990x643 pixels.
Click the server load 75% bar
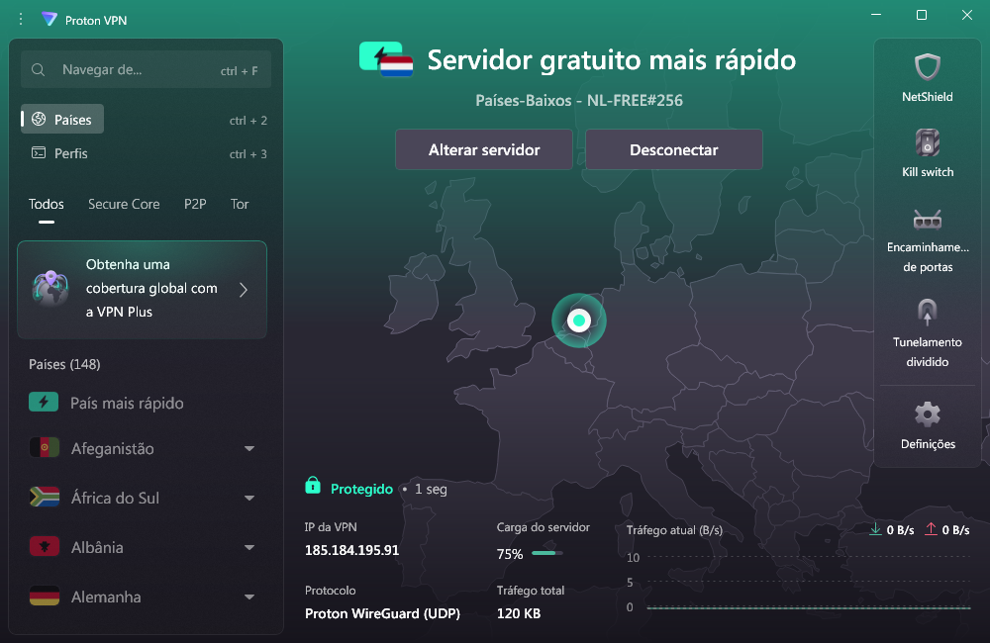pos(546,553)
